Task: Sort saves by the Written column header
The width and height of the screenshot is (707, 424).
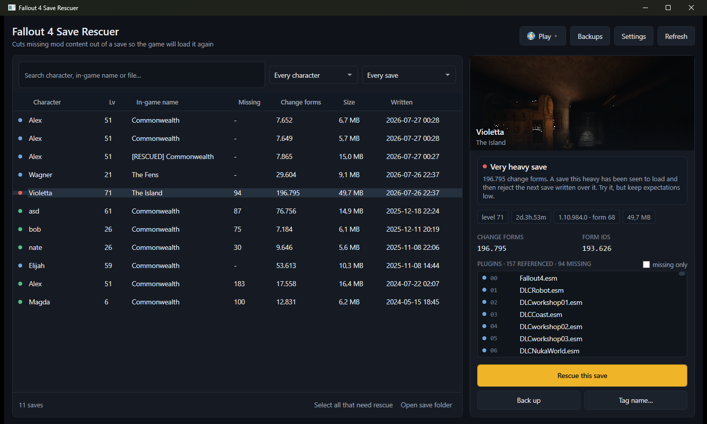Action: click(401, 102)
